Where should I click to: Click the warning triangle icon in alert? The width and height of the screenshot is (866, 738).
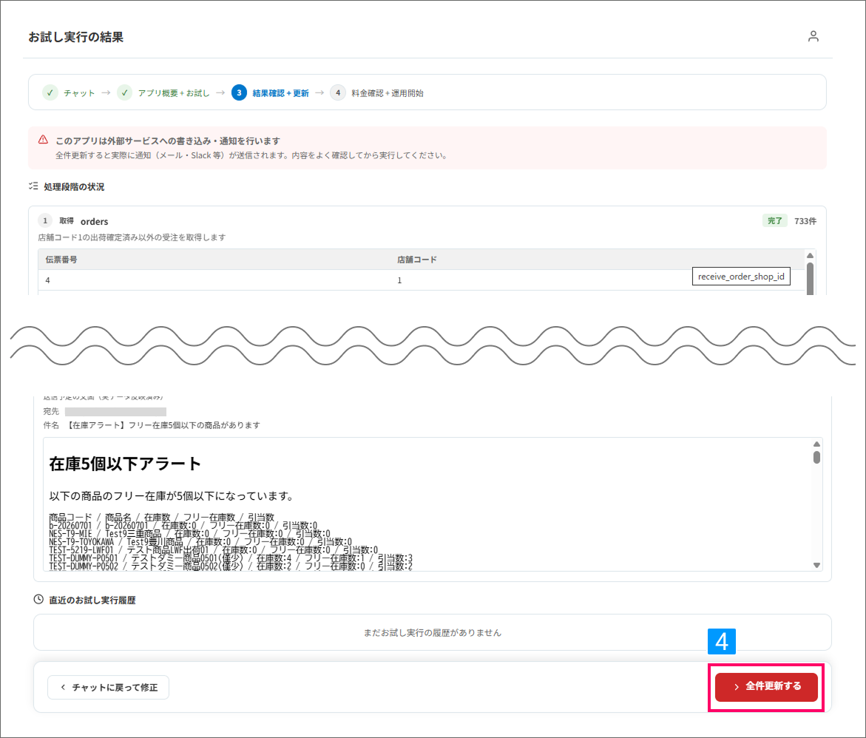point(43,140)
